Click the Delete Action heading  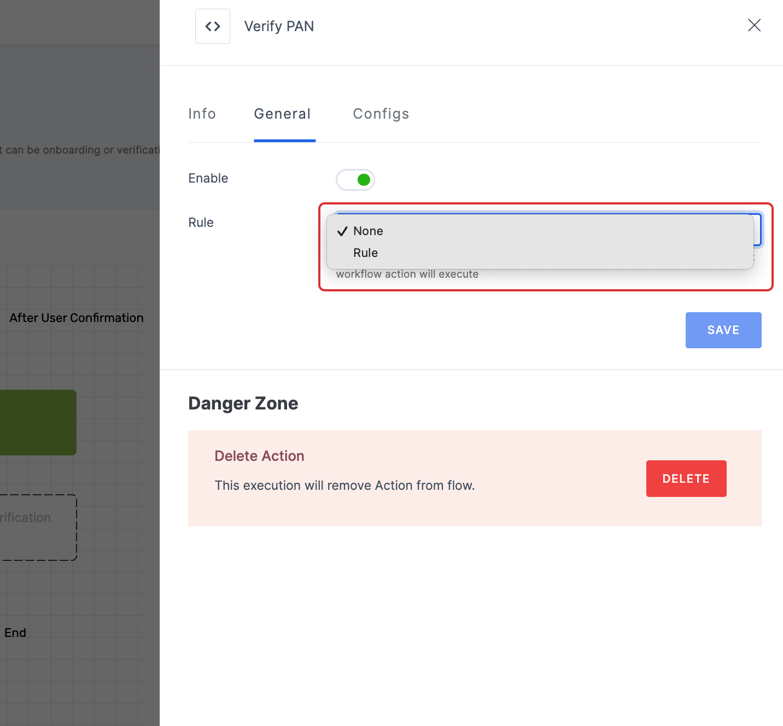click(259, 456)
